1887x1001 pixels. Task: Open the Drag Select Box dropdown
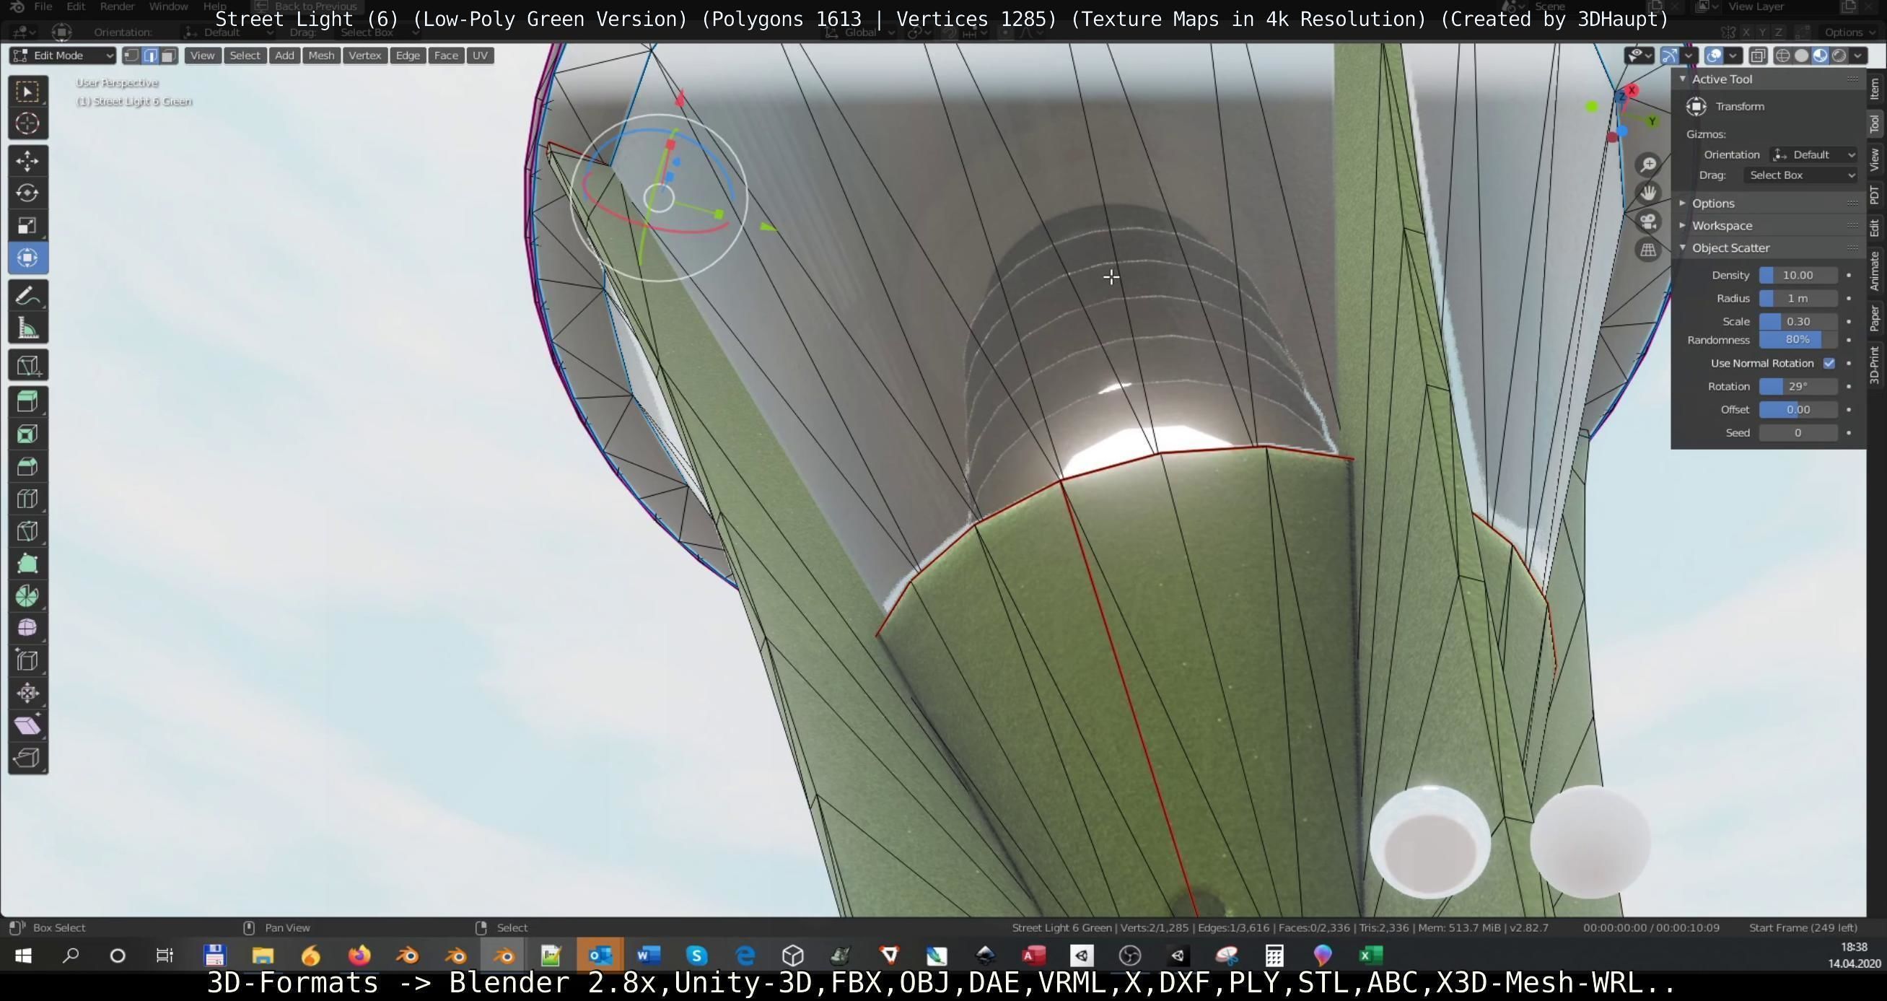(1801, 175)
